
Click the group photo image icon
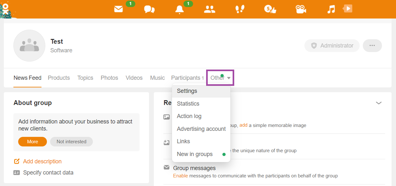167,117
